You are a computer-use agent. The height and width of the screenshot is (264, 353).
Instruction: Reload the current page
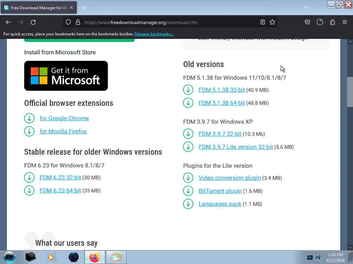tap(33, 22)
